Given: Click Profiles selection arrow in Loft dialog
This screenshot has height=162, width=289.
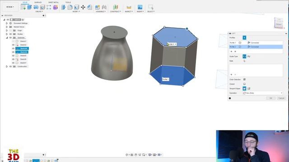Looking at the screenshot, I should coord(244,38).
